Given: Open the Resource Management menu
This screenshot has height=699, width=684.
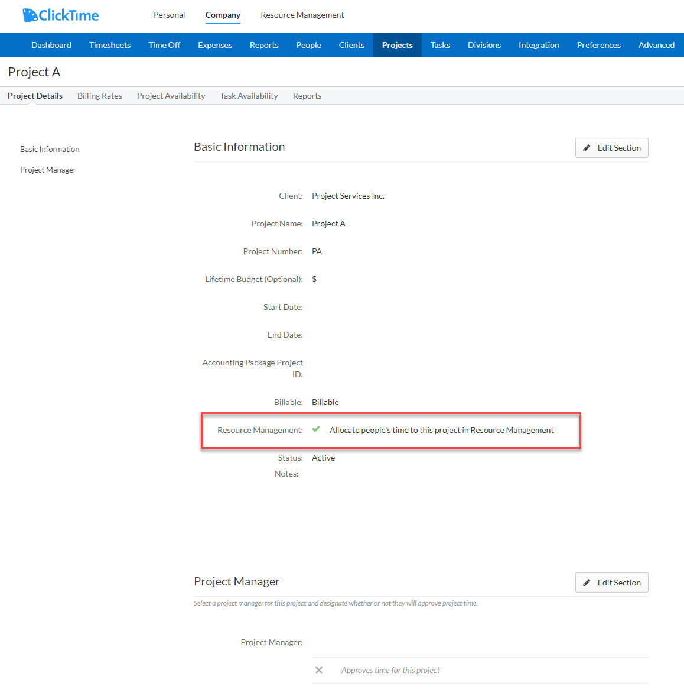Looking at the screenshot, I should point(302,15).
